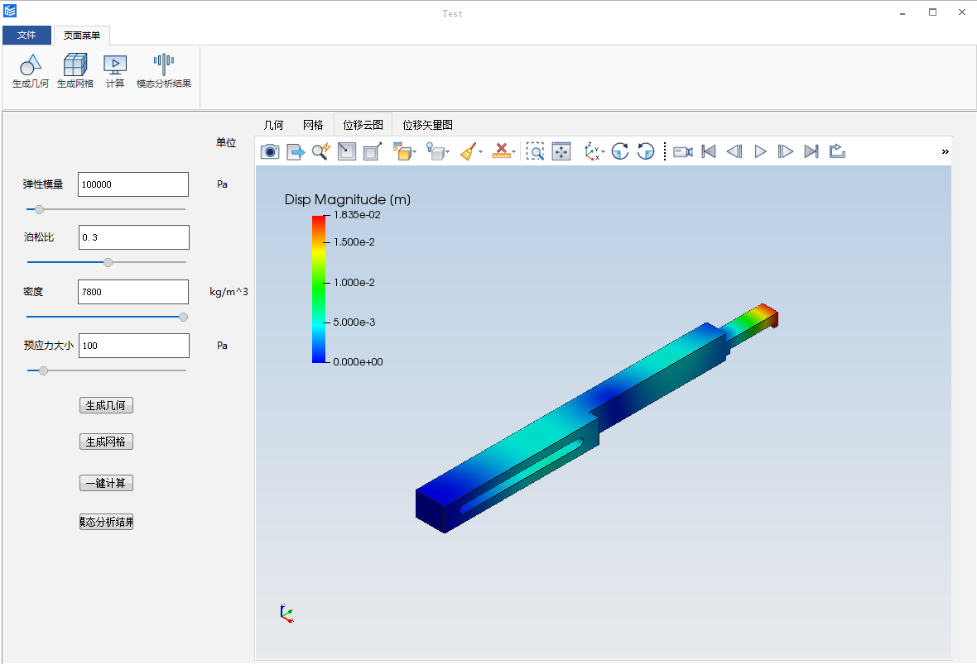The image size is (977, 664).
Task: Open dropdown arrow next to cube display icon
Action: tap(414, 152)
